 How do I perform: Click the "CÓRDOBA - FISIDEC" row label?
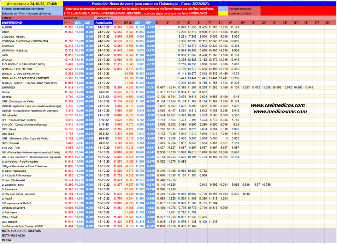13,37
